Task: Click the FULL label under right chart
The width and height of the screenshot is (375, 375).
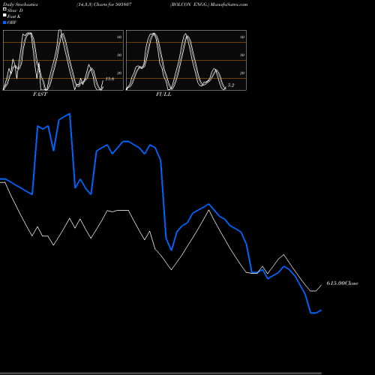Action: 163,94
